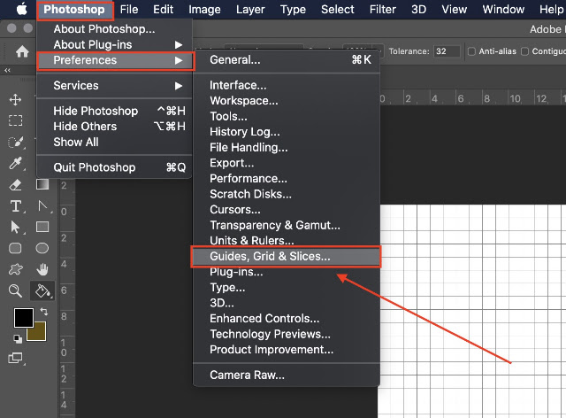This screenshot has height=418, width=566.
Task: Reset to default black and white colors
Action: click(18, 339)
